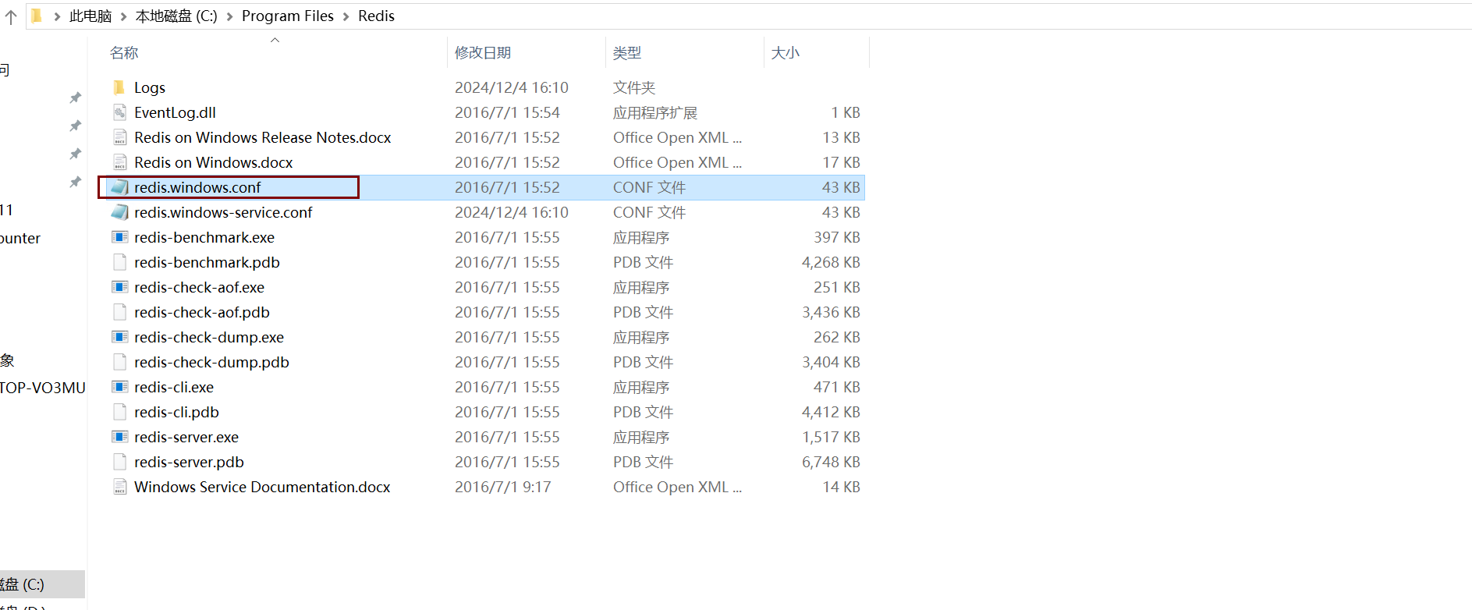Click the redis-benchmark.pdb file icon
The image size is (1472, 610).
pyautogui.click(x=119, y=262)
